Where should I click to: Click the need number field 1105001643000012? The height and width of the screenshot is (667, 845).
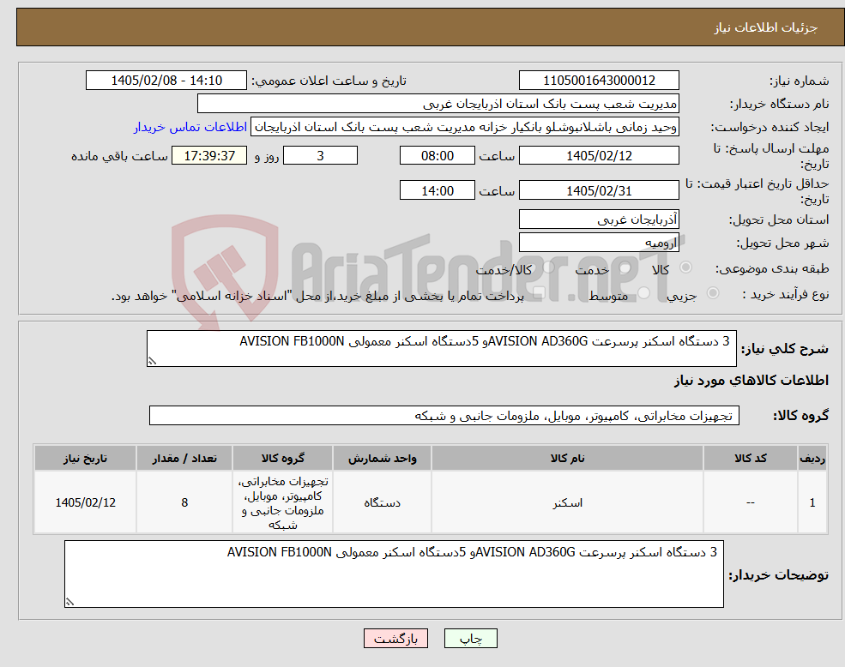pyautogui.click(x=599, y=81)
